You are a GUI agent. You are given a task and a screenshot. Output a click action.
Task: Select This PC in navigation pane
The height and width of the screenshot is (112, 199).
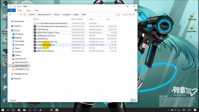[17, 30]
